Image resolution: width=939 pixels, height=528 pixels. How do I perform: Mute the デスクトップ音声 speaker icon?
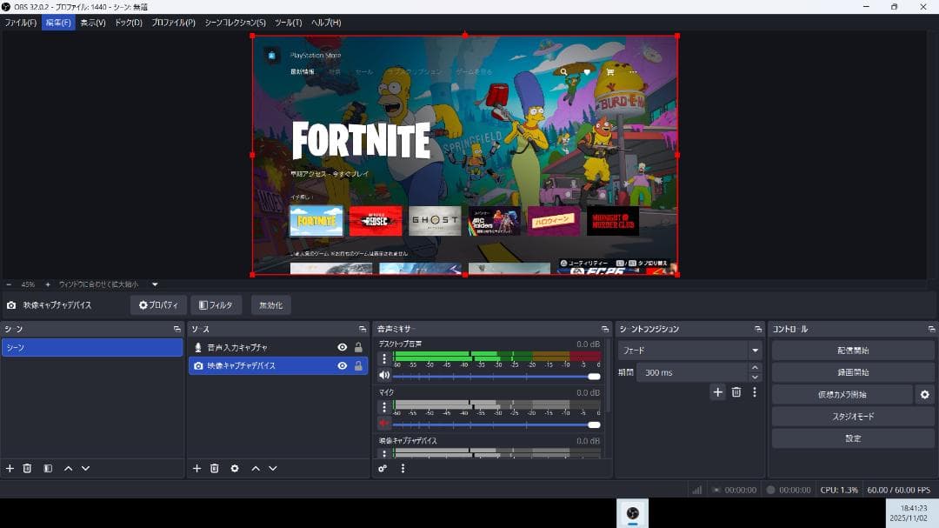coord(384,376)
